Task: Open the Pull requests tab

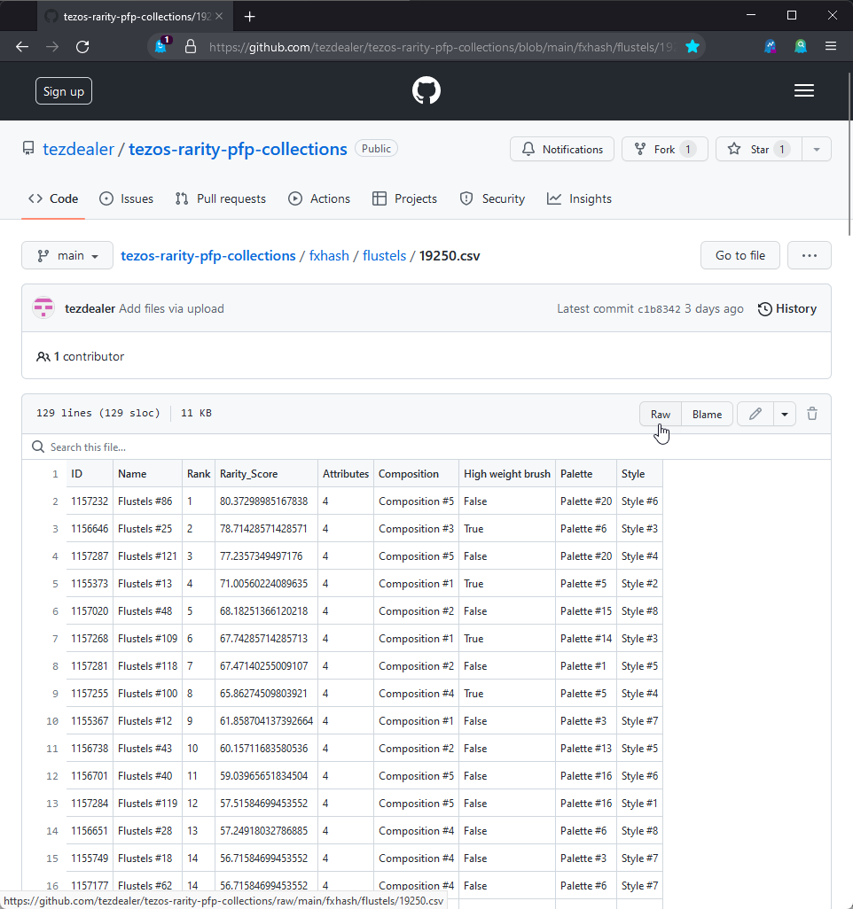Action: pyautogui.click(x=221, y=198)
